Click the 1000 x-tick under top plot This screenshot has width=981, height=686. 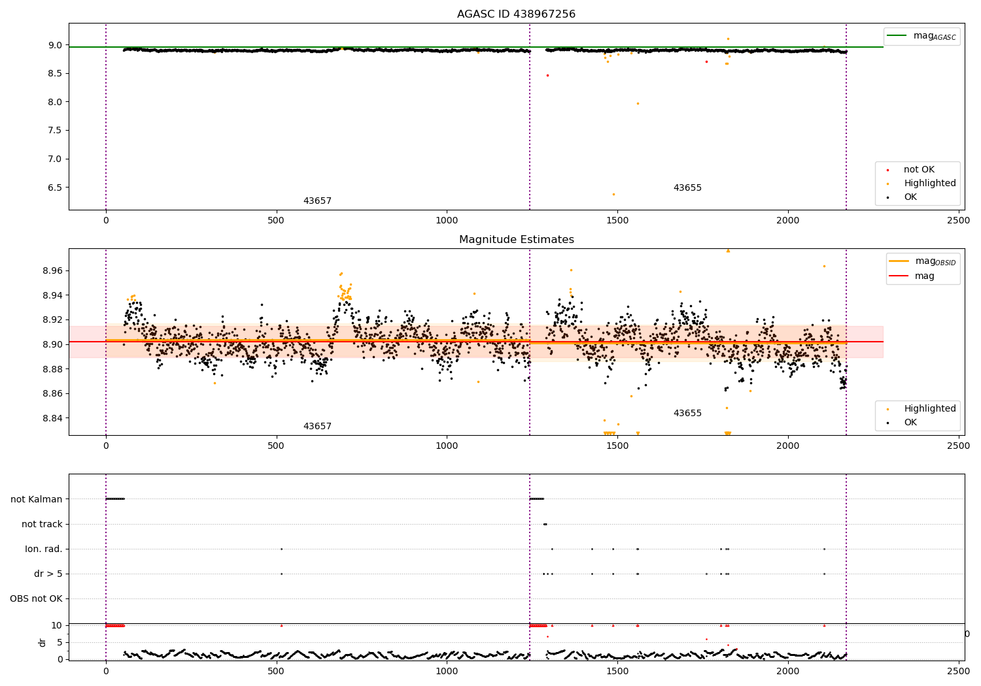[447, 220]
